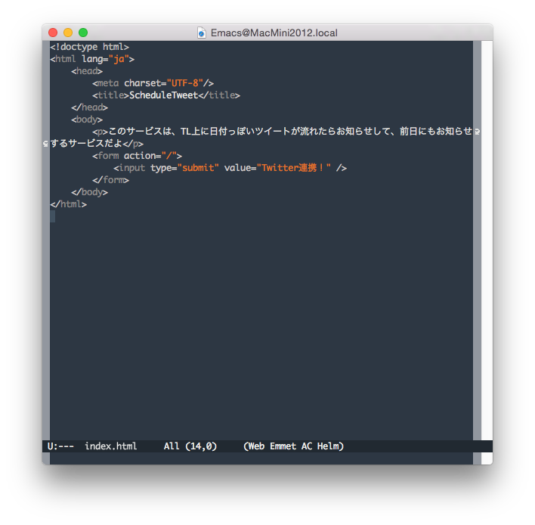
Task: Click the form action="/" line
Action: click(x=137, y=156)
